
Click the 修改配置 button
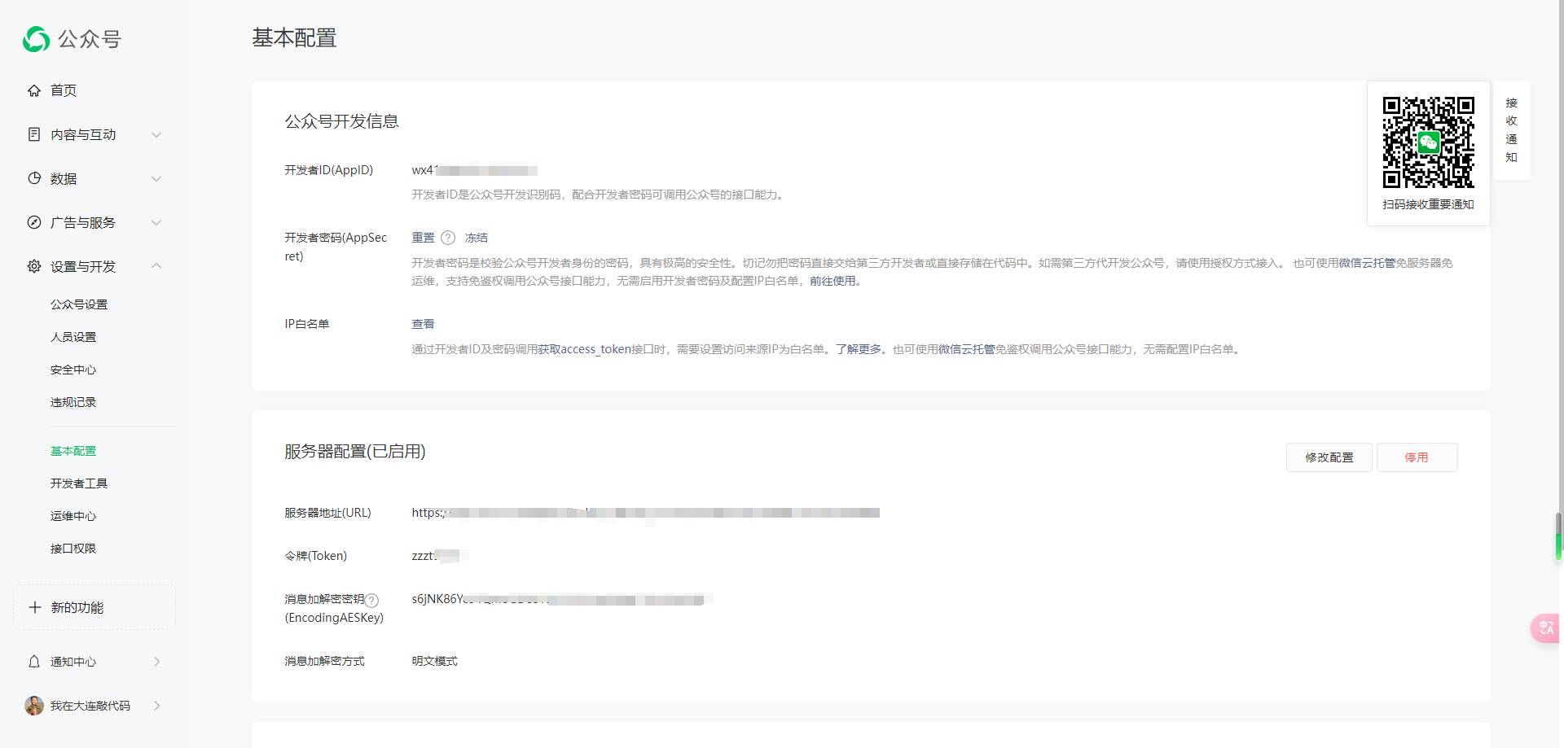[x=1329, y=457]
